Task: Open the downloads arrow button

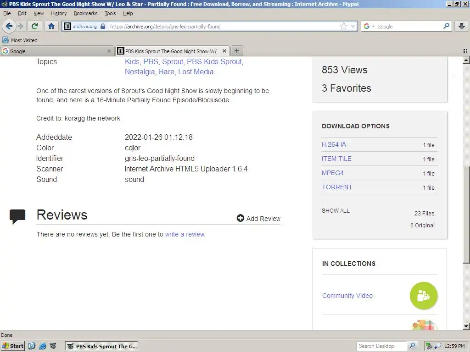Action: tap(462, 26)
